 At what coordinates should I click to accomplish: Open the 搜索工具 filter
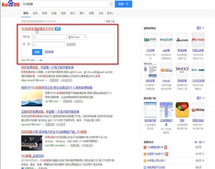click(x=109, y=22)
